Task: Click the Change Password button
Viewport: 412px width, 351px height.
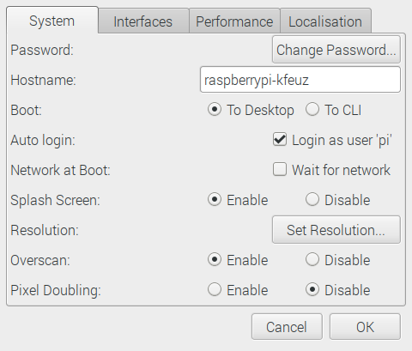Action: 336,50
